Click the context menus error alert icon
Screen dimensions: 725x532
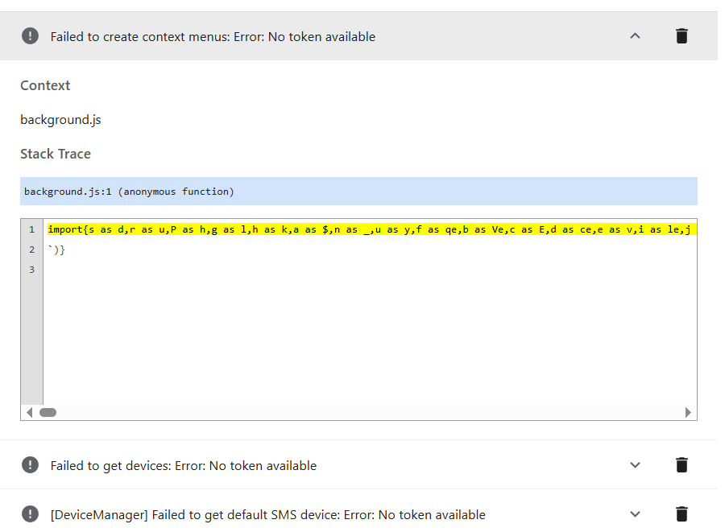coord(30,36)
